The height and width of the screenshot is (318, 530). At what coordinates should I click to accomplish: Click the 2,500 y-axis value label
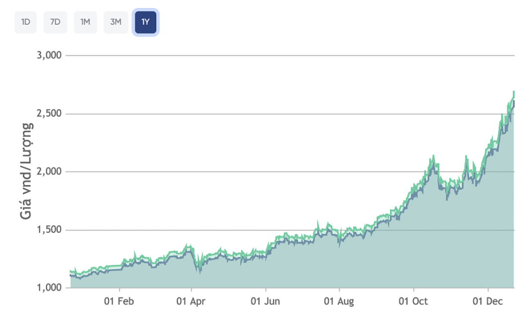click(x=49, y=114)
